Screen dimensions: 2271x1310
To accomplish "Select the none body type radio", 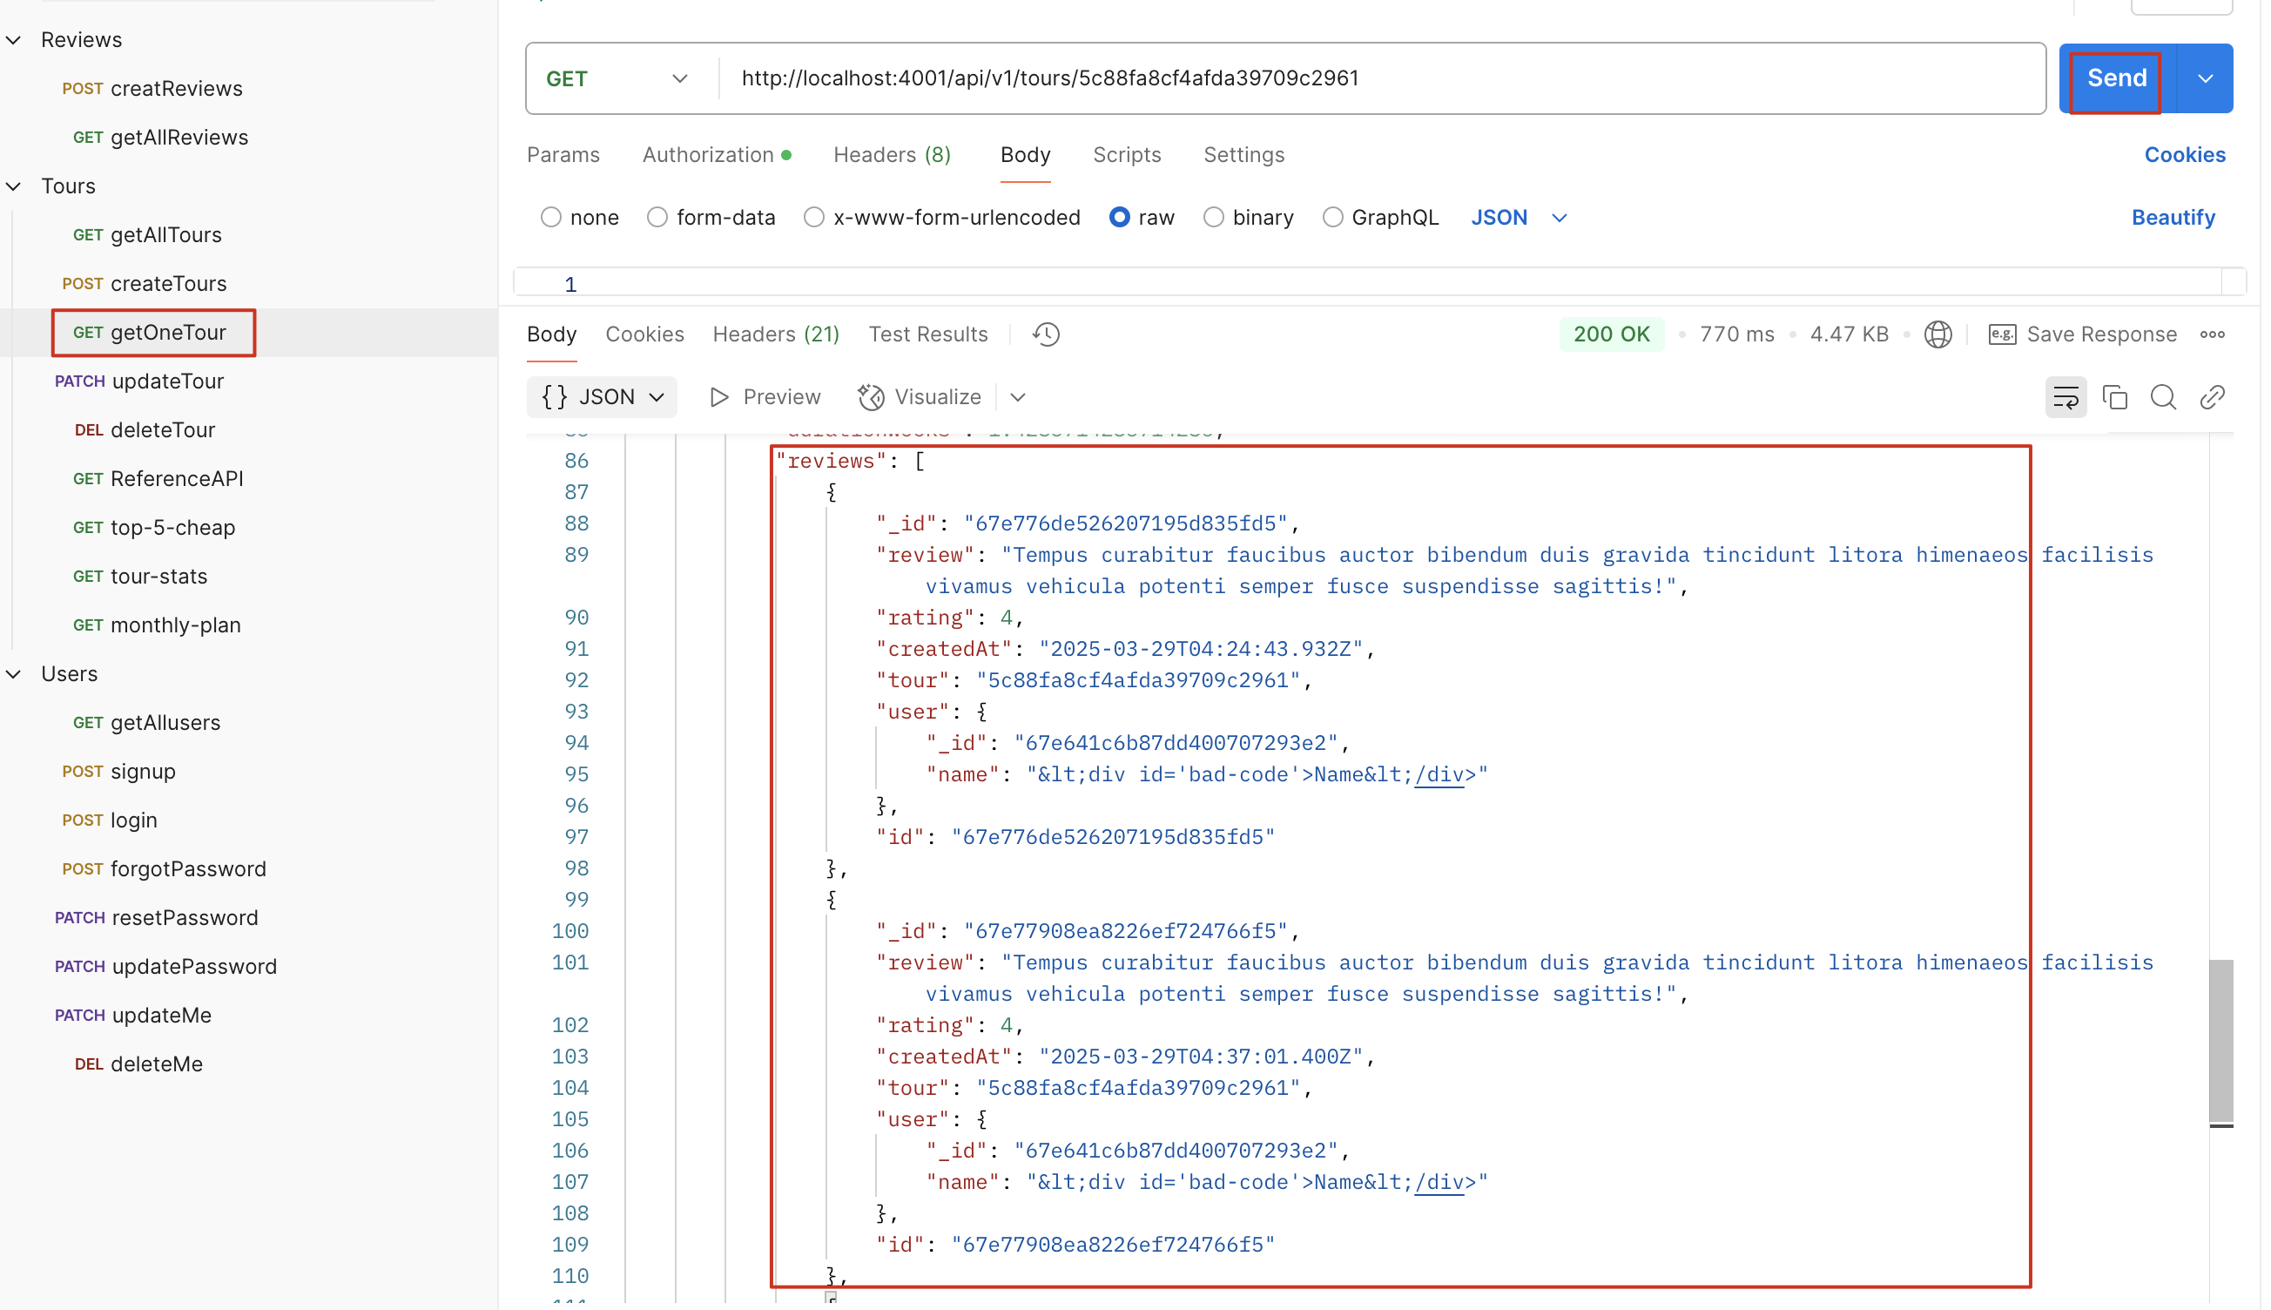I will pos(550,218).
